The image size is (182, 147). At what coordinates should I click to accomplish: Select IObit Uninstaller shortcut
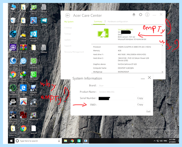pyautogui.click(x=13, y=90)
